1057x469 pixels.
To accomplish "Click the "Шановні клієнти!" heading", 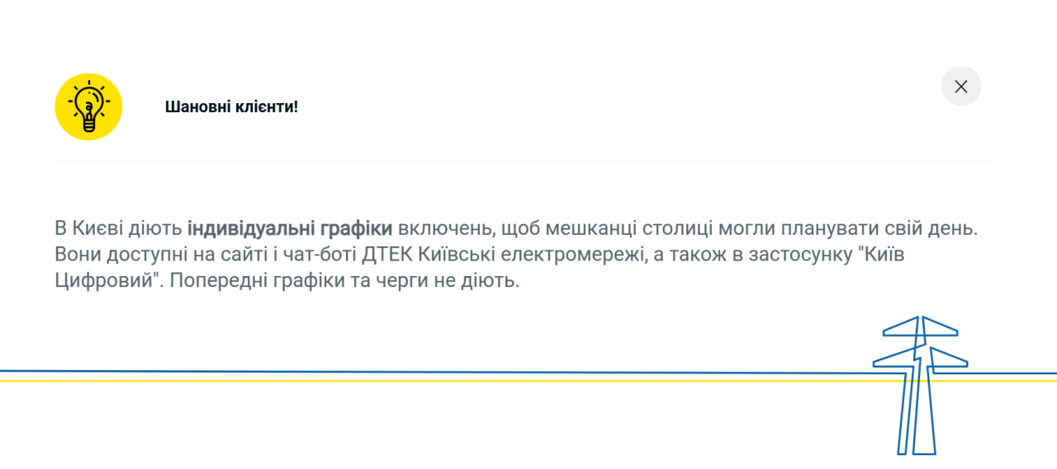I will tap(231, 107).
